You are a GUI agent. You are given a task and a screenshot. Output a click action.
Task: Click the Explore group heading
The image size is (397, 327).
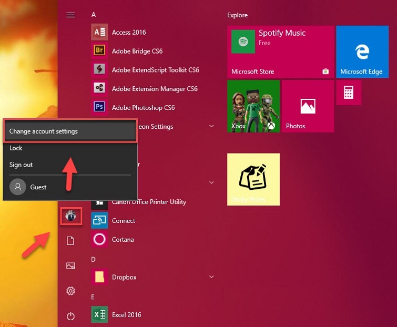[238, 15]
